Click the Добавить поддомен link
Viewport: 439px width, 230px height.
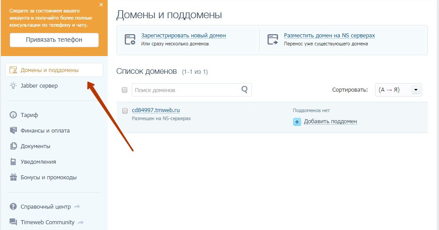[x=330, y=121]
